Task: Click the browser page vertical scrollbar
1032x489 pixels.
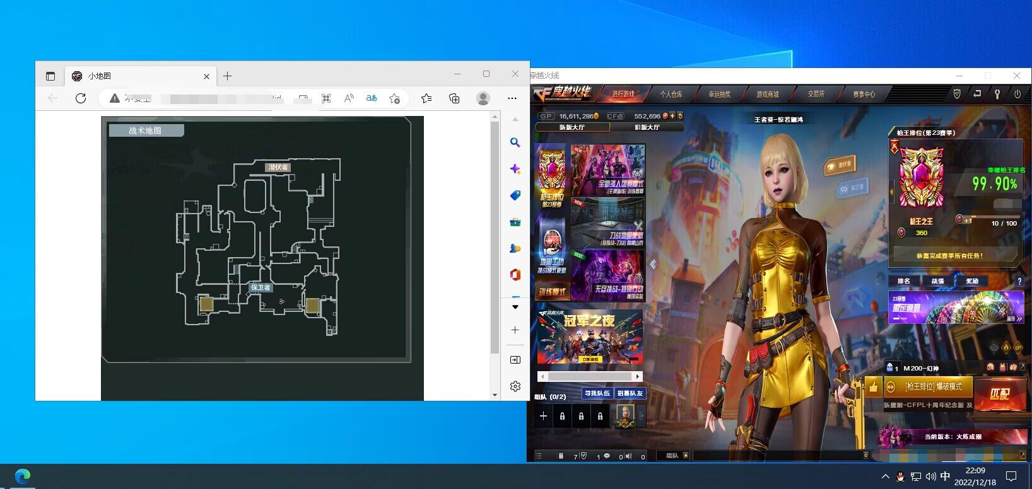Action: point(495,237)
